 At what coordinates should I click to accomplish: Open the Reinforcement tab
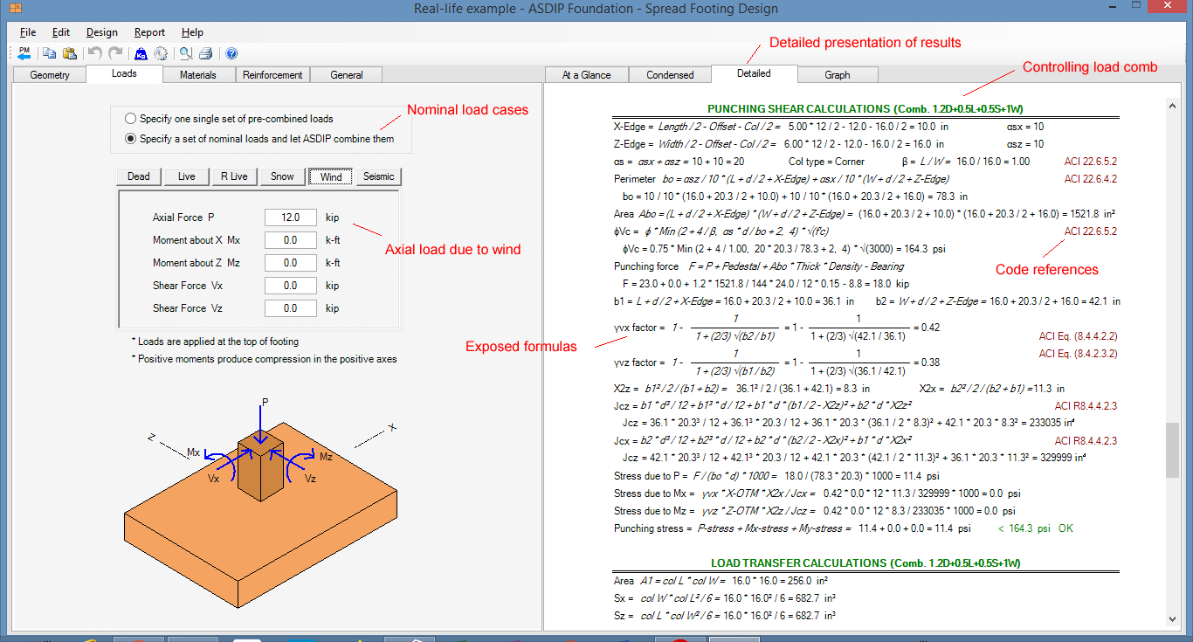pyautogui.click(x=272, y=75)
